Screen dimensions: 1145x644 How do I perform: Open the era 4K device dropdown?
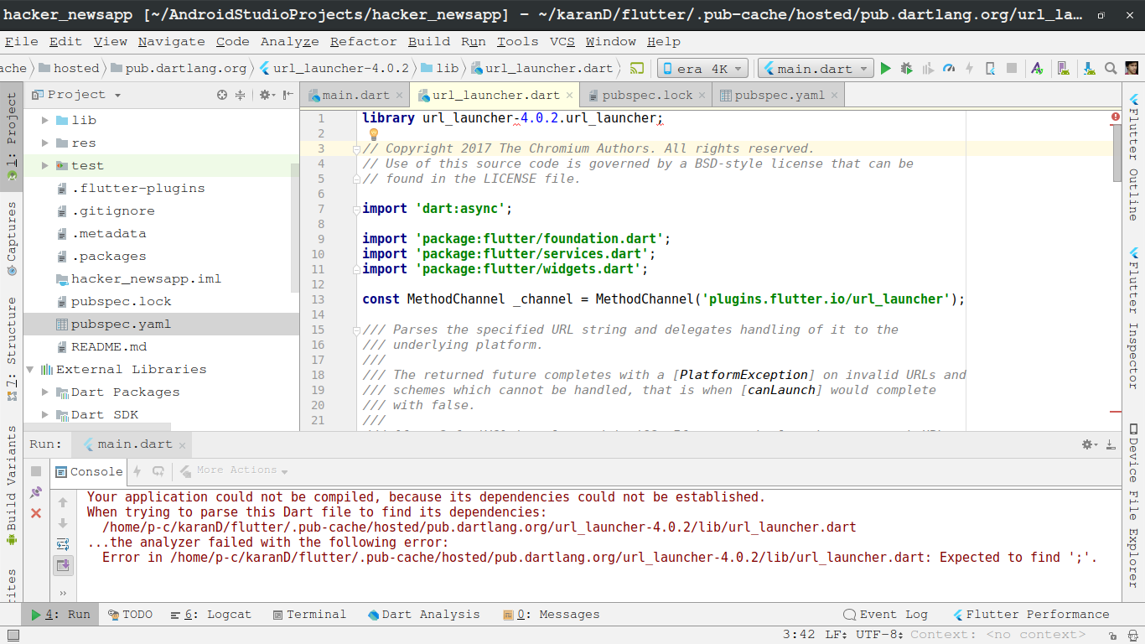(x=702, y=68)
